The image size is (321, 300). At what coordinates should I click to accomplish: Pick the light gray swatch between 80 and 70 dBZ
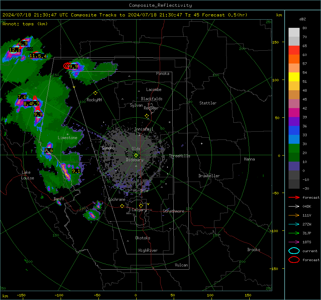click(294, 32)
